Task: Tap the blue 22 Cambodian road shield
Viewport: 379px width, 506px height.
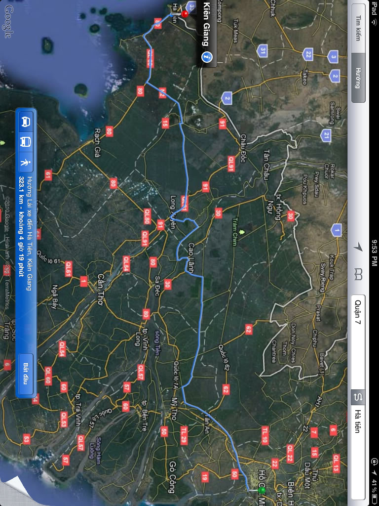Action: point(308,54)
